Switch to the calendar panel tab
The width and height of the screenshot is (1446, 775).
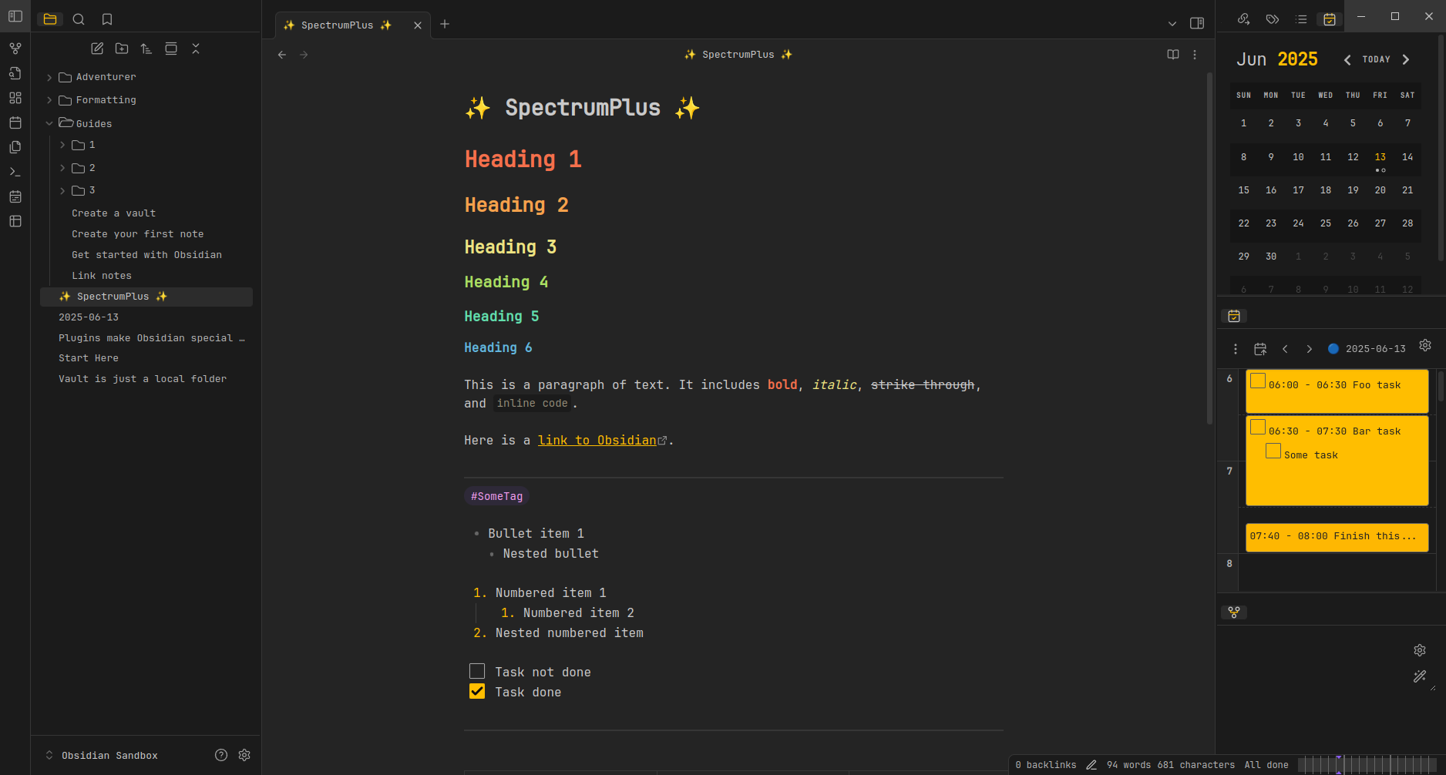1330,19
